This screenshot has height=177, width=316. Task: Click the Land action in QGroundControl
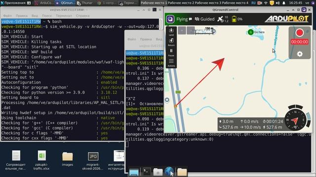click(171, 32)
